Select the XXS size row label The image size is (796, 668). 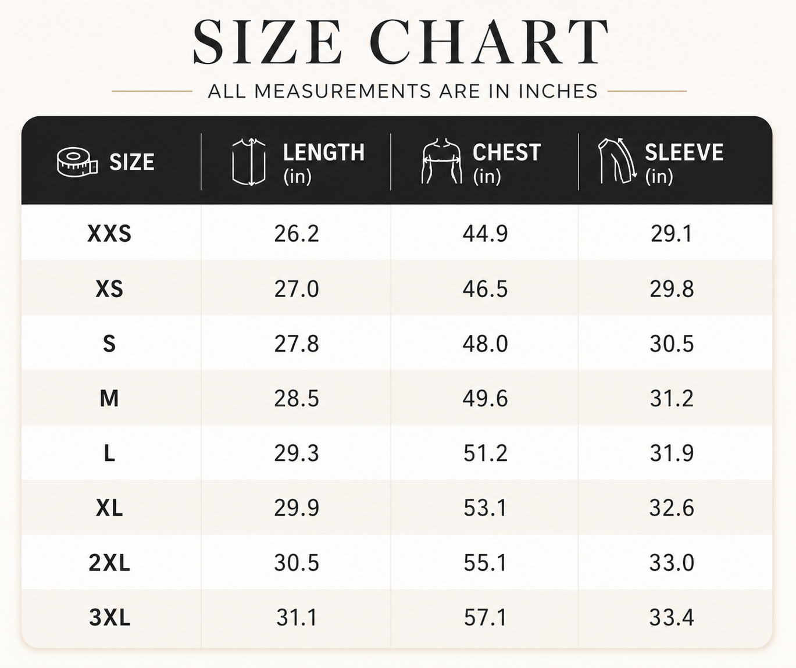coord(109,234)
